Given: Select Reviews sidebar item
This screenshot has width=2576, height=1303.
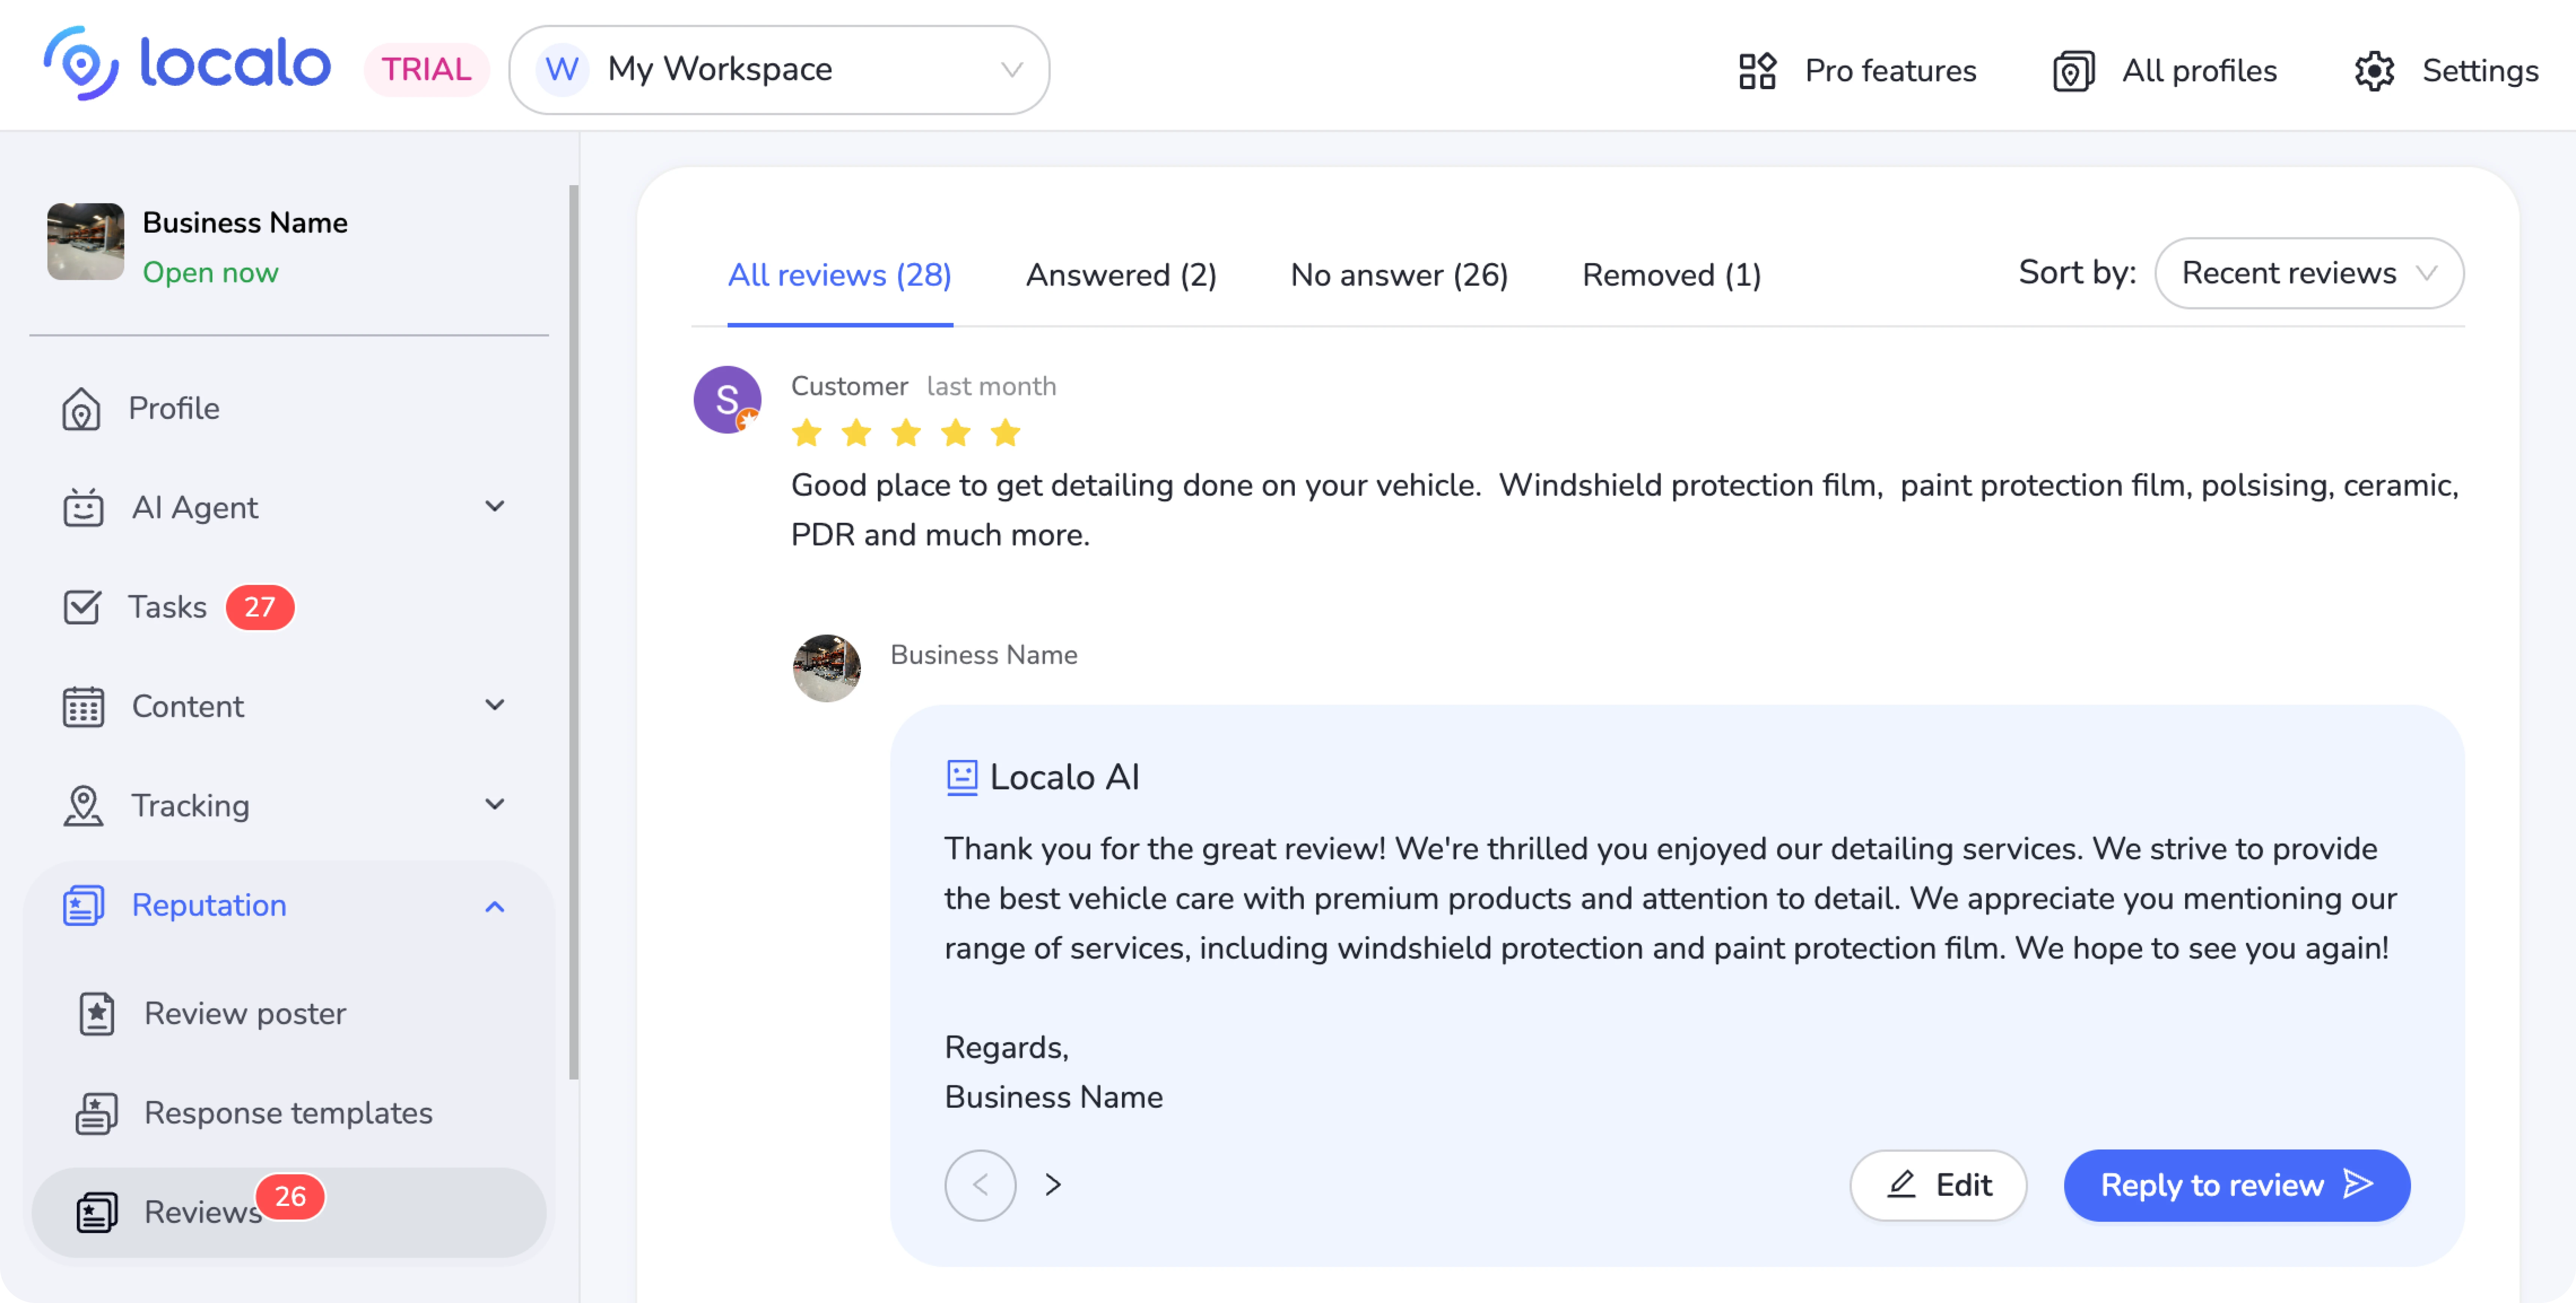Looking at the screenshot, I should [x=203, y=1212].
